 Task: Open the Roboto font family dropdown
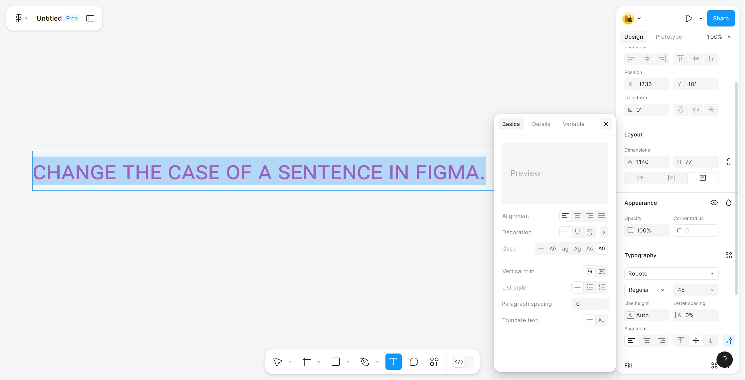[671, 274]
